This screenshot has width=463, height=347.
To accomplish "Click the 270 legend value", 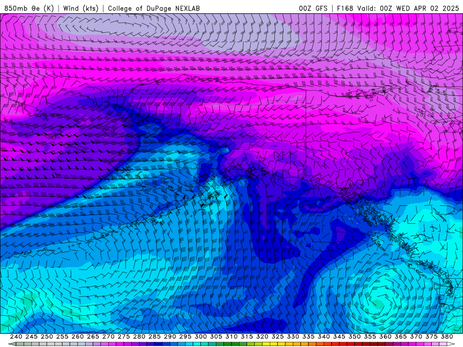I will [108, 337].
